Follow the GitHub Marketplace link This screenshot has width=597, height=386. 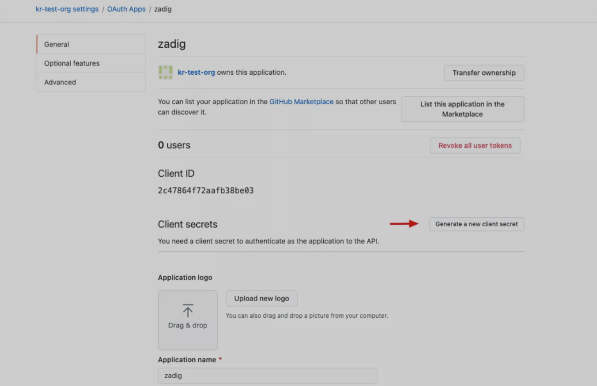pyautogui.click(x=301, y=102)
